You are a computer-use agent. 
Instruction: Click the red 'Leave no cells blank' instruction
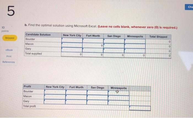(138, 27)
